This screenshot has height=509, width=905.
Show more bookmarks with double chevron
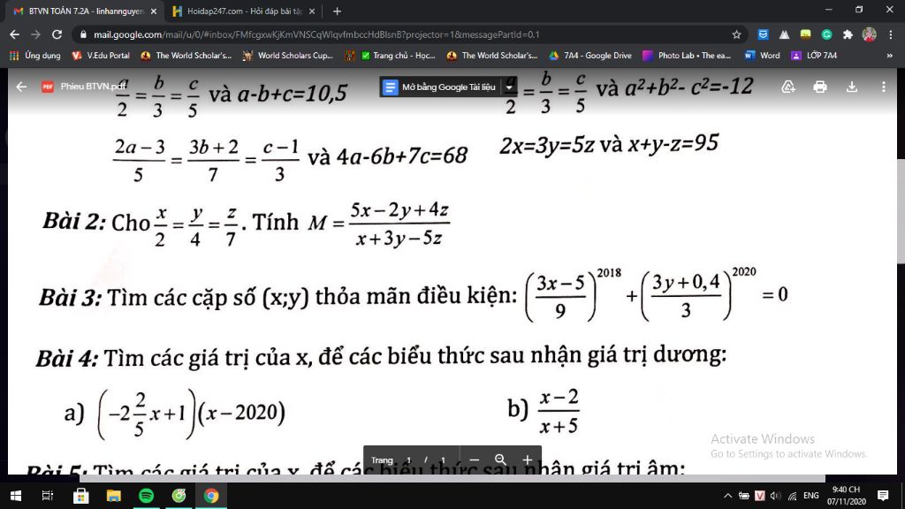pyautogui.click(x=889, y=56)
